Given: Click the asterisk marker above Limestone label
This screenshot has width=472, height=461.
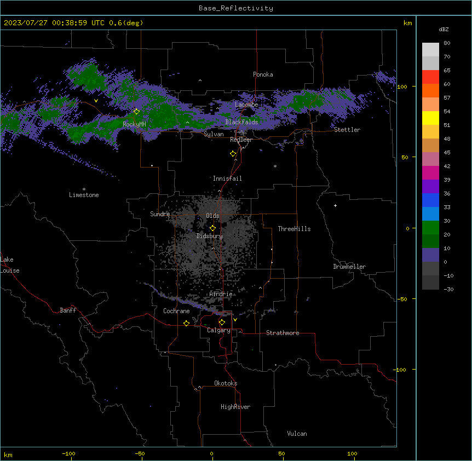Looking at the screenshot, I should (x=84, y=189).
